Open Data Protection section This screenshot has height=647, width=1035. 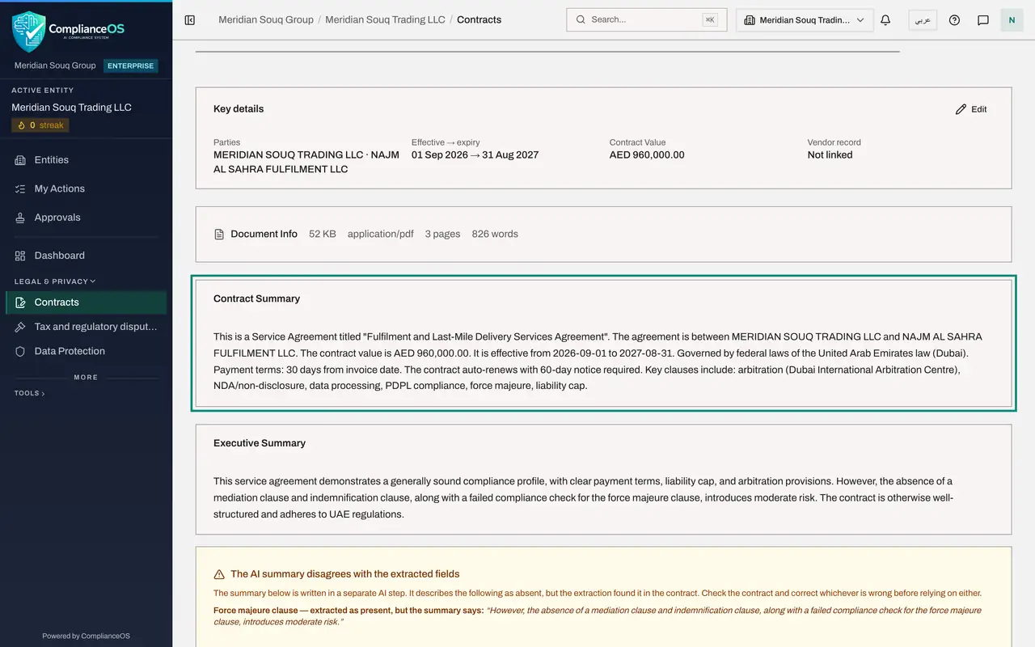pyautogui.click(x=86, y=351)
